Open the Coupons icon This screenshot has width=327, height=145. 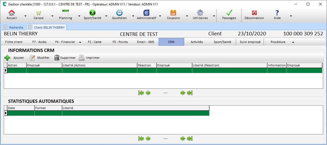click(x=173, y=13)
